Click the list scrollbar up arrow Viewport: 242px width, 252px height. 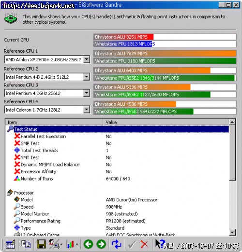[x=232, y=122]
